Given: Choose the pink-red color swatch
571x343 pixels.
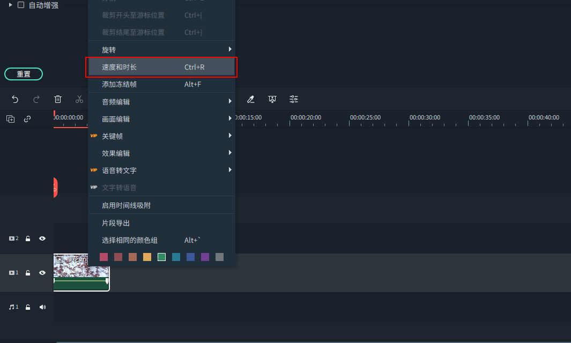Looking at the screenshot, I should [104, 257].
